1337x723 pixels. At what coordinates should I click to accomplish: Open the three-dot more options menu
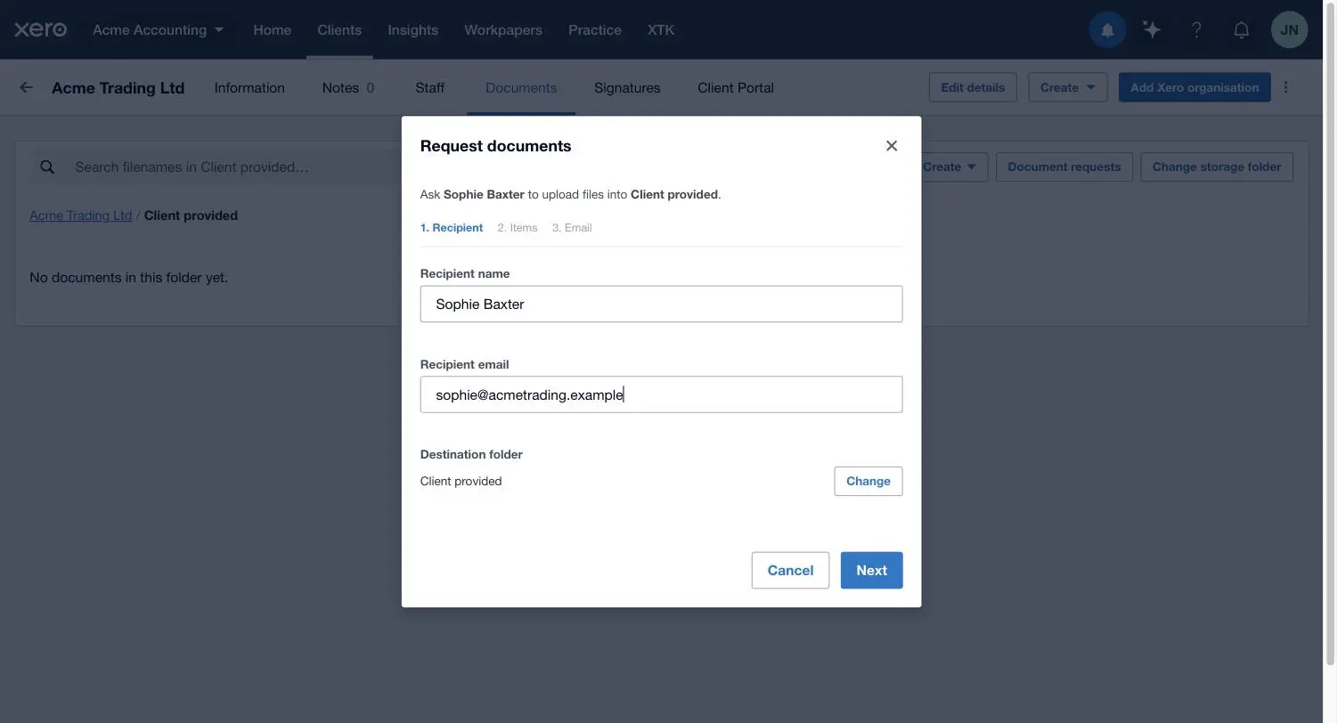point(1286,87)
